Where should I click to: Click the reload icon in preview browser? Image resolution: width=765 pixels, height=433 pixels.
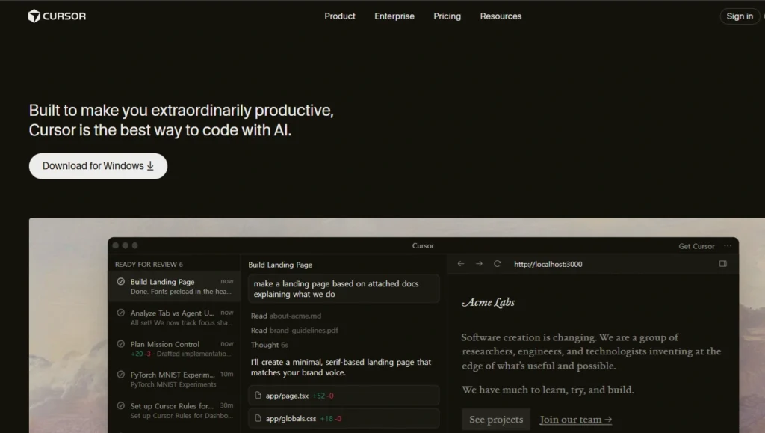pyautogui.click(x=497, y=263)
